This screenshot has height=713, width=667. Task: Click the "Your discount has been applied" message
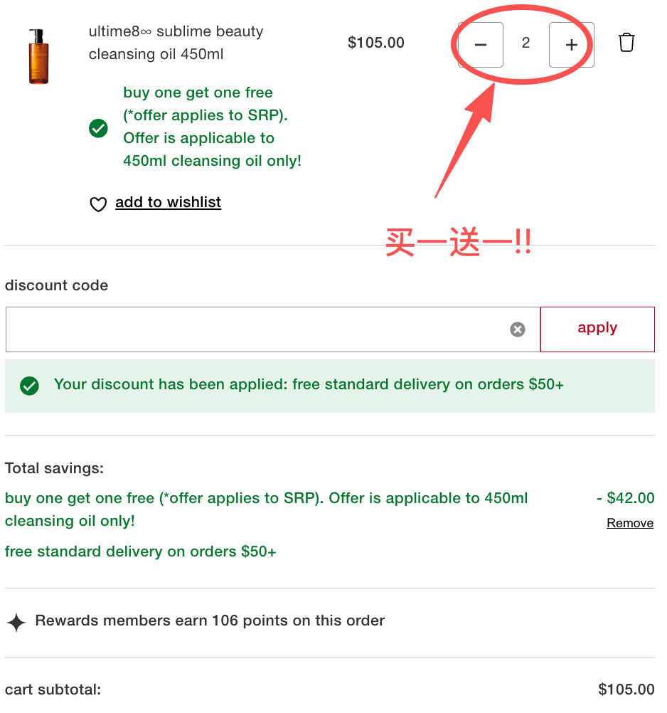[309, 385]
